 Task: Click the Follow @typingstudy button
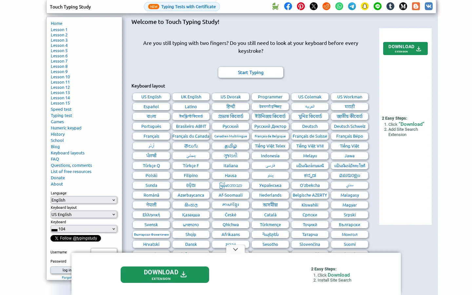tap(76, 238)
